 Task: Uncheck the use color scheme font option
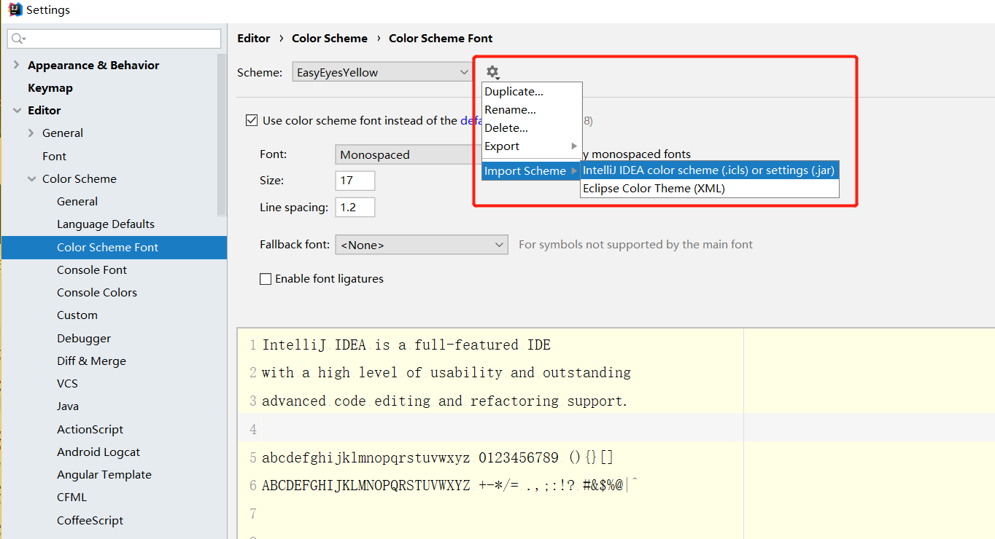(x=252, y=120)
